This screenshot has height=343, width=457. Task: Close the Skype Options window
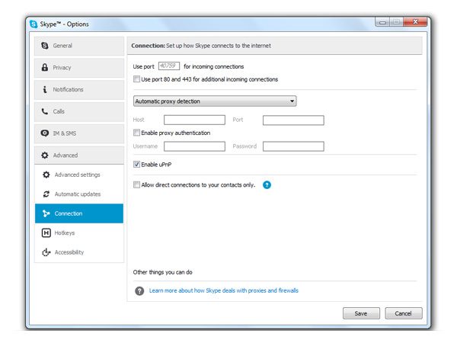[415, 21]
